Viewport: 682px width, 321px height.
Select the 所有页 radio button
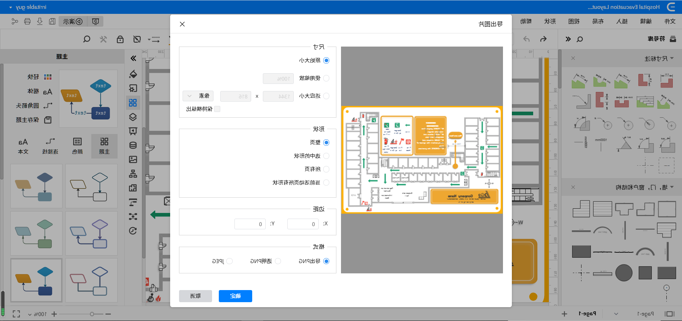click(x=326, y=169)
